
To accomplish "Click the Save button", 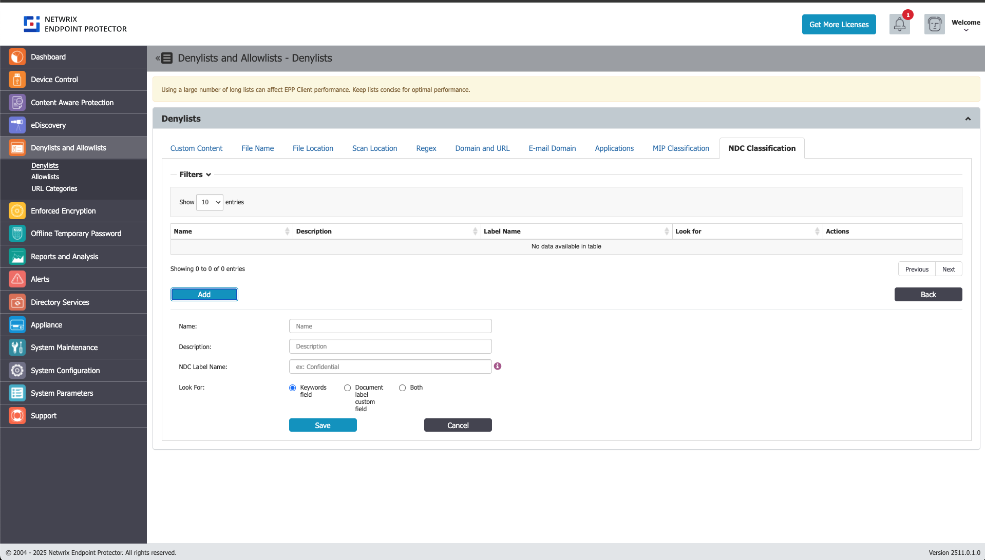I will pyautogui.click(x=323, y=425).
